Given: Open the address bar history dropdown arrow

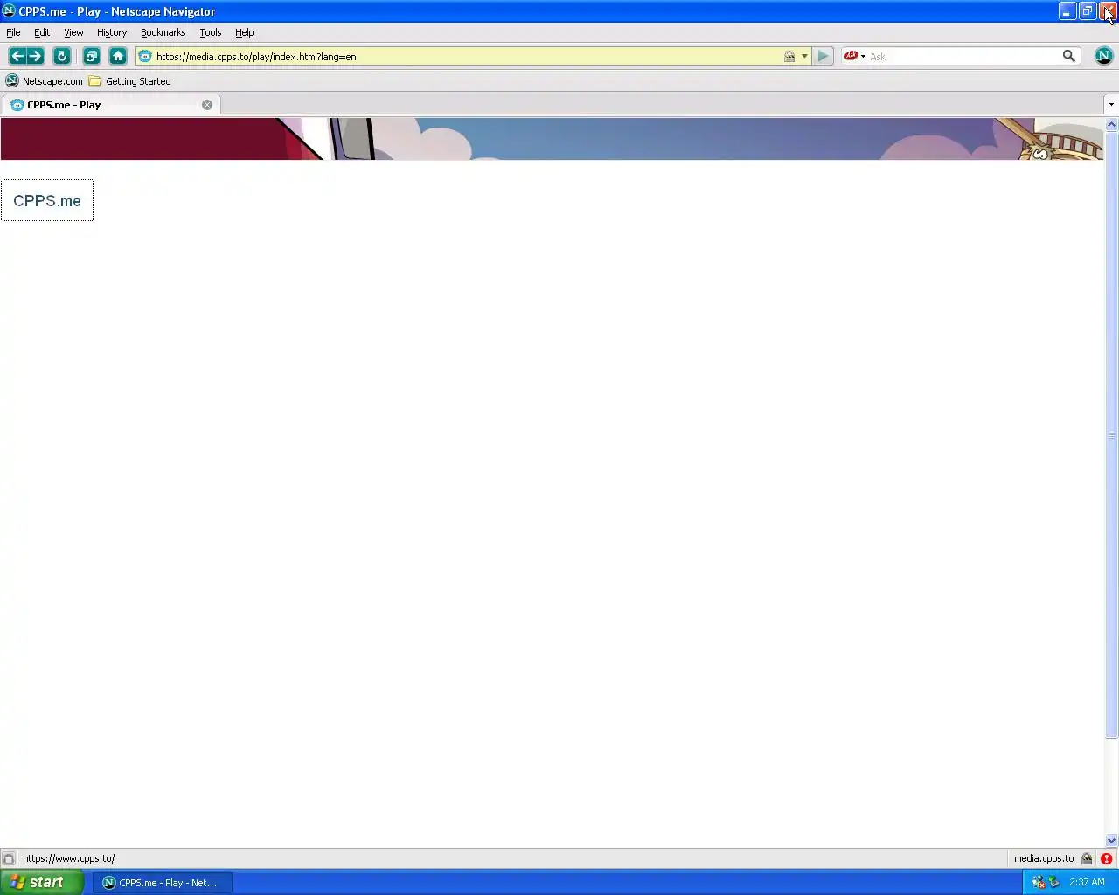Looking at the screenshot, I should click(804, 56).
